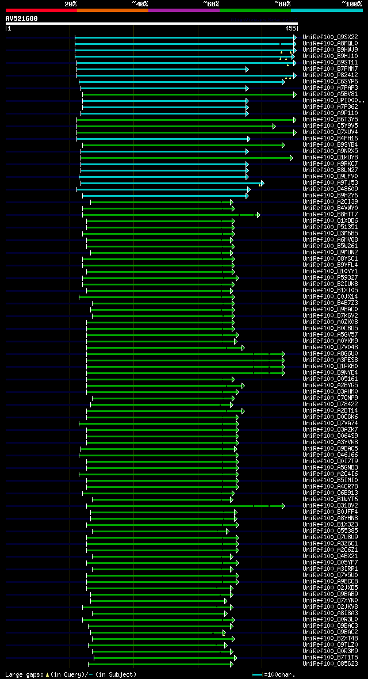Click the yellow gap marker in legend
The image size is (368, 679).
(x=47, y=674)
